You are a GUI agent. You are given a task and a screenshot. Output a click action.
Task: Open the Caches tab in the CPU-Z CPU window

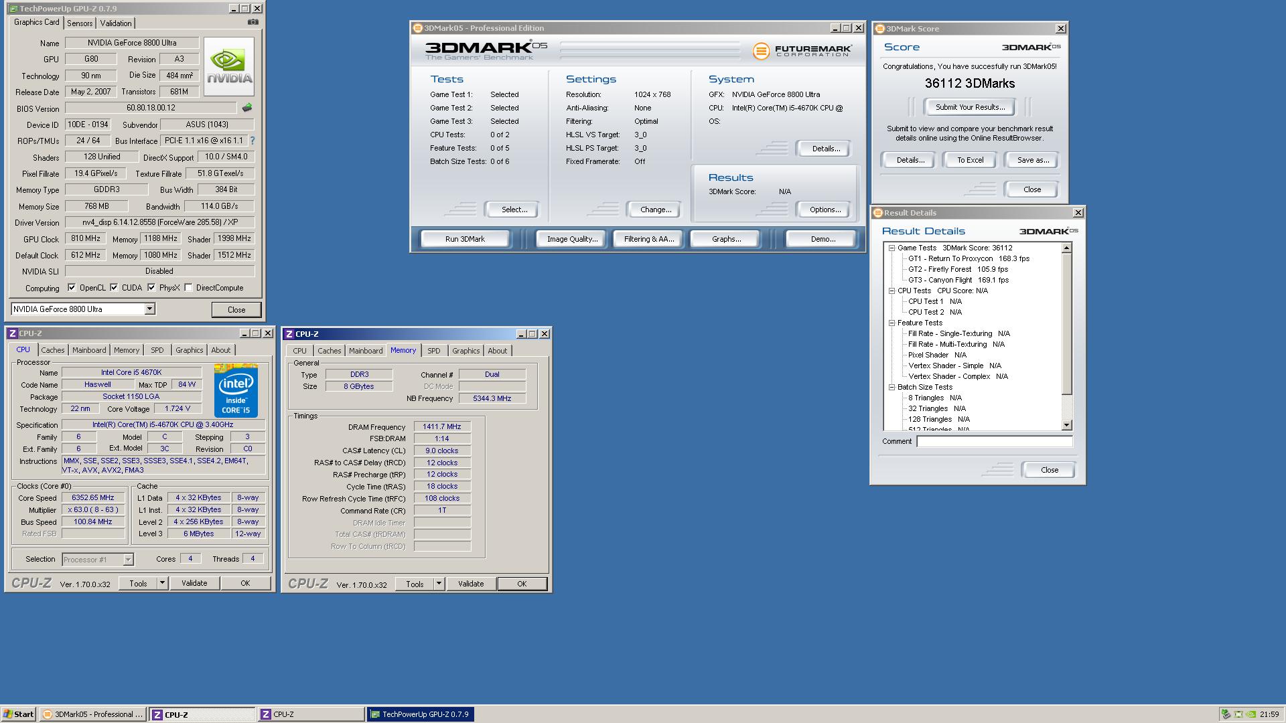[x=53, y=350]
